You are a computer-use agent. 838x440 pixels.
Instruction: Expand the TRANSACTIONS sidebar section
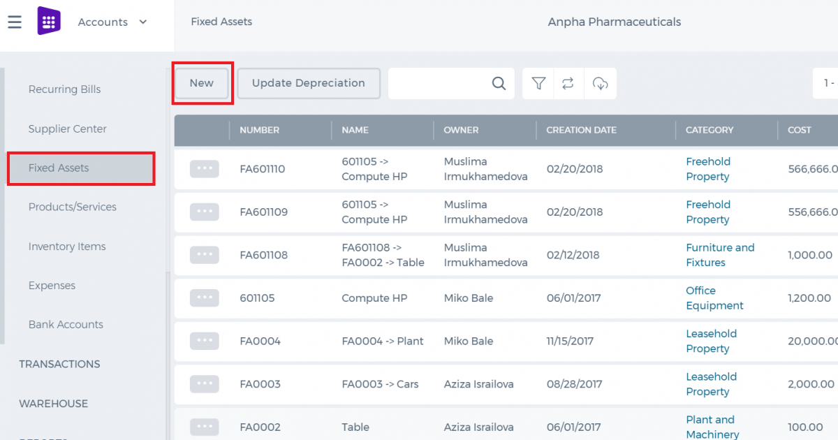pyautogui.click(x=59, y=364)
